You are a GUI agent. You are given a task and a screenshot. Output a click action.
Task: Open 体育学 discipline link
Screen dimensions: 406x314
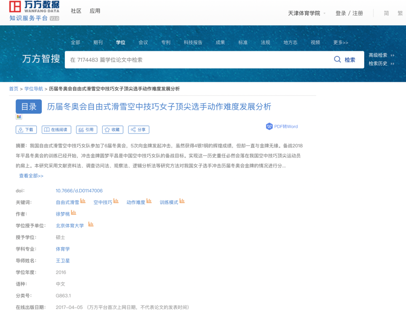[x=63, y=249]
